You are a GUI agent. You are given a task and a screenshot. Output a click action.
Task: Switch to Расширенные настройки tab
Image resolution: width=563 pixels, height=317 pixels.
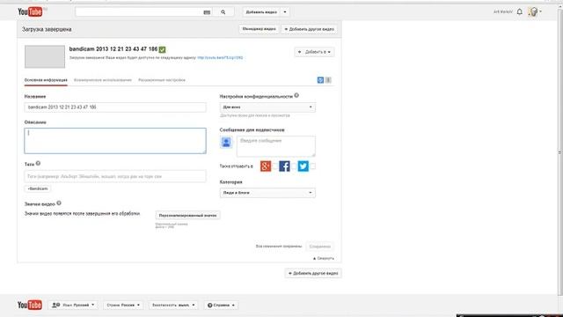tap(162, 80)
